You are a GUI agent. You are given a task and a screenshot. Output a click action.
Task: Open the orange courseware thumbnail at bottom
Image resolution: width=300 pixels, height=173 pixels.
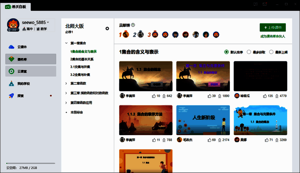click(146, 161)
